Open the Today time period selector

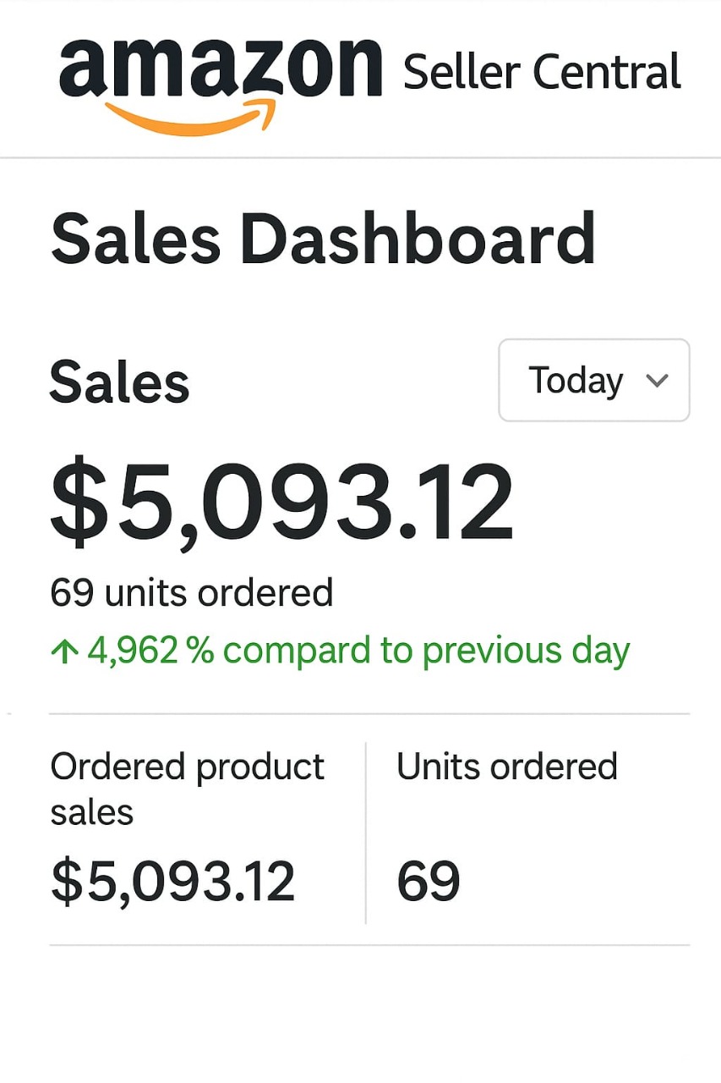tap(593, 380)
